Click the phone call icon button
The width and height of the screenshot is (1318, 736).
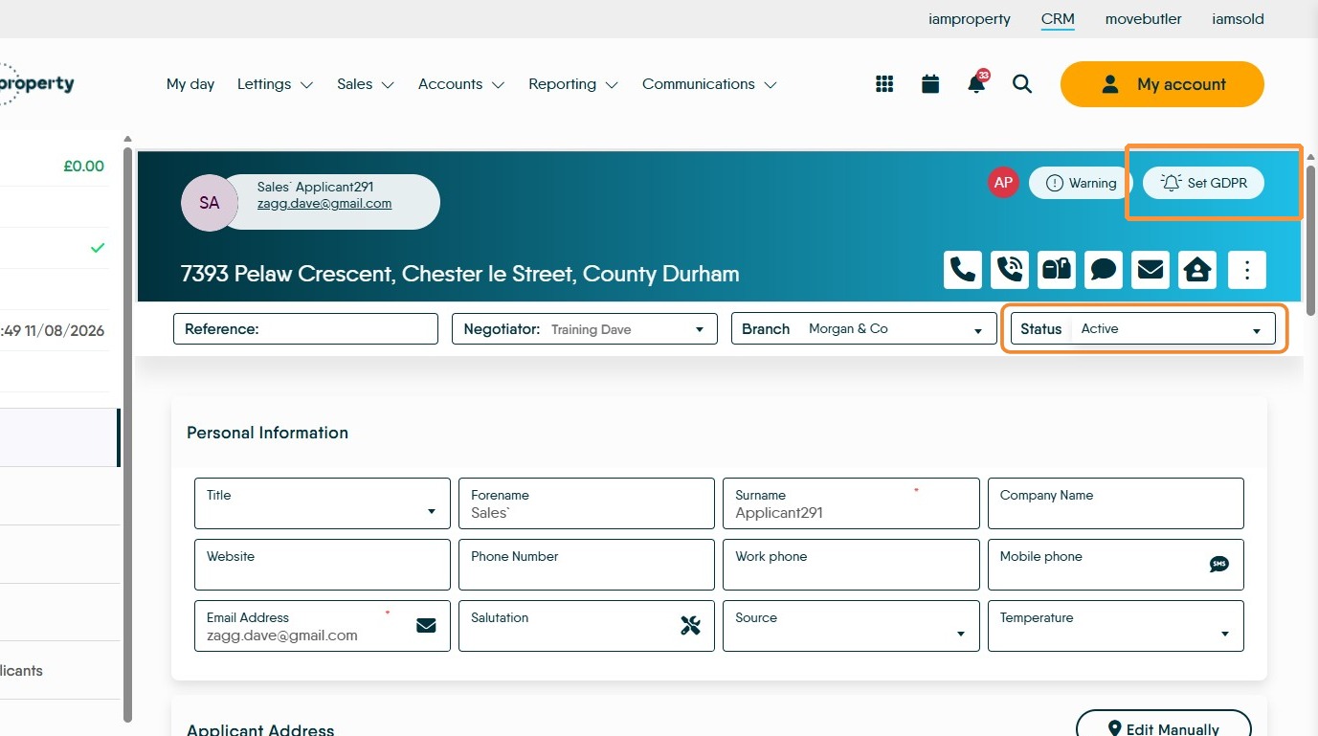(963, 270)
